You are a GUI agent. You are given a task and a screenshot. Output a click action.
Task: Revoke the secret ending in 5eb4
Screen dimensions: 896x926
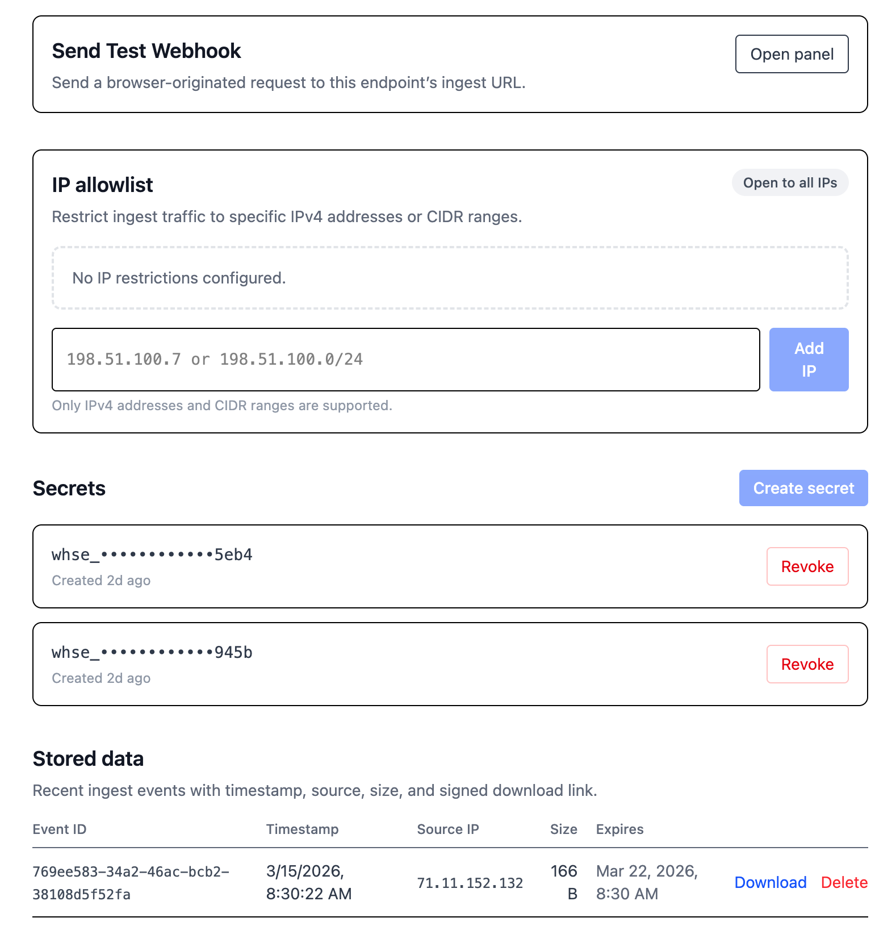pyautogui.click(x=807, y=566)
